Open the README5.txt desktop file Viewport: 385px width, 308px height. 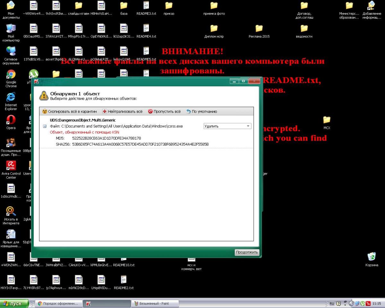146,53
